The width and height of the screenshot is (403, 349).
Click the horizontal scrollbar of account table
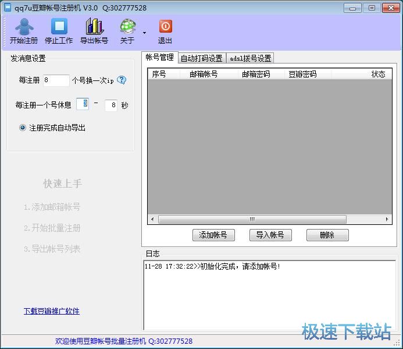(x=252, y=220)
